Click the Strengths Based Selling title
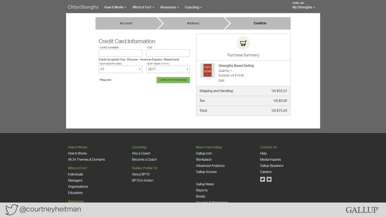The width and height of the screenshot is (386, 217). [x=236, y=66]
